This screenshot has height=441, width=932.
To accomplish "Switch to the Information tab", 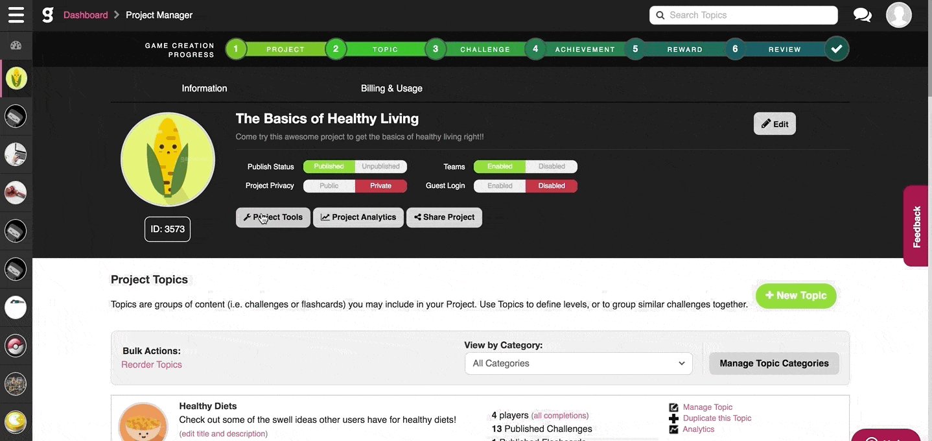I will click(204, 88).
